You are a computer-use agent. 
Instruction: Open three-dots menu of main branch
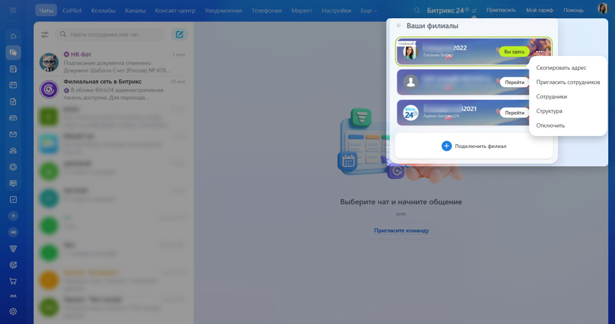pyautogui.click(x=539, y=51)
